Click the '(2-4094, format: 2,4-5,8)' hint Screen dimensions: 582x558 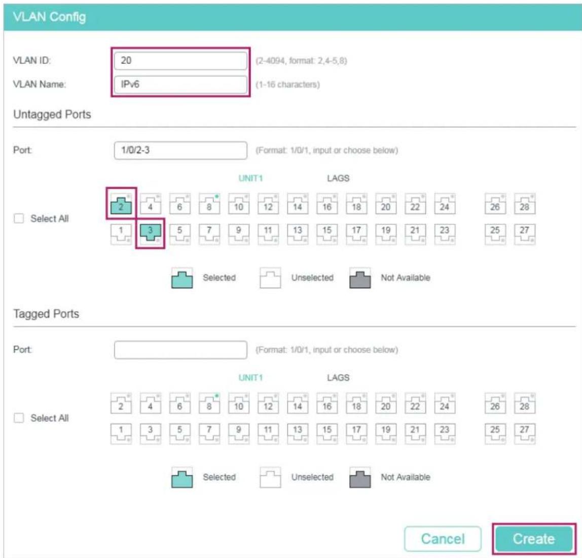click(x=301, y=61)
